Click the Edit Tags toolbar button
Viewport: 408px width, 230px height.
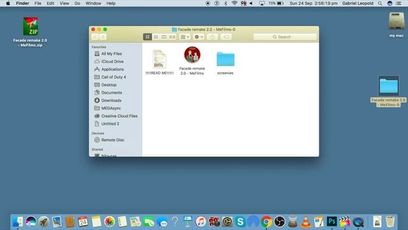coord(226,37)
